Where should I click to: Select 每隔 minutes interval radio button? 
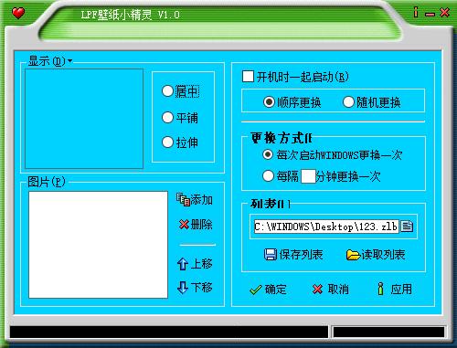click(x=268, y=175)
